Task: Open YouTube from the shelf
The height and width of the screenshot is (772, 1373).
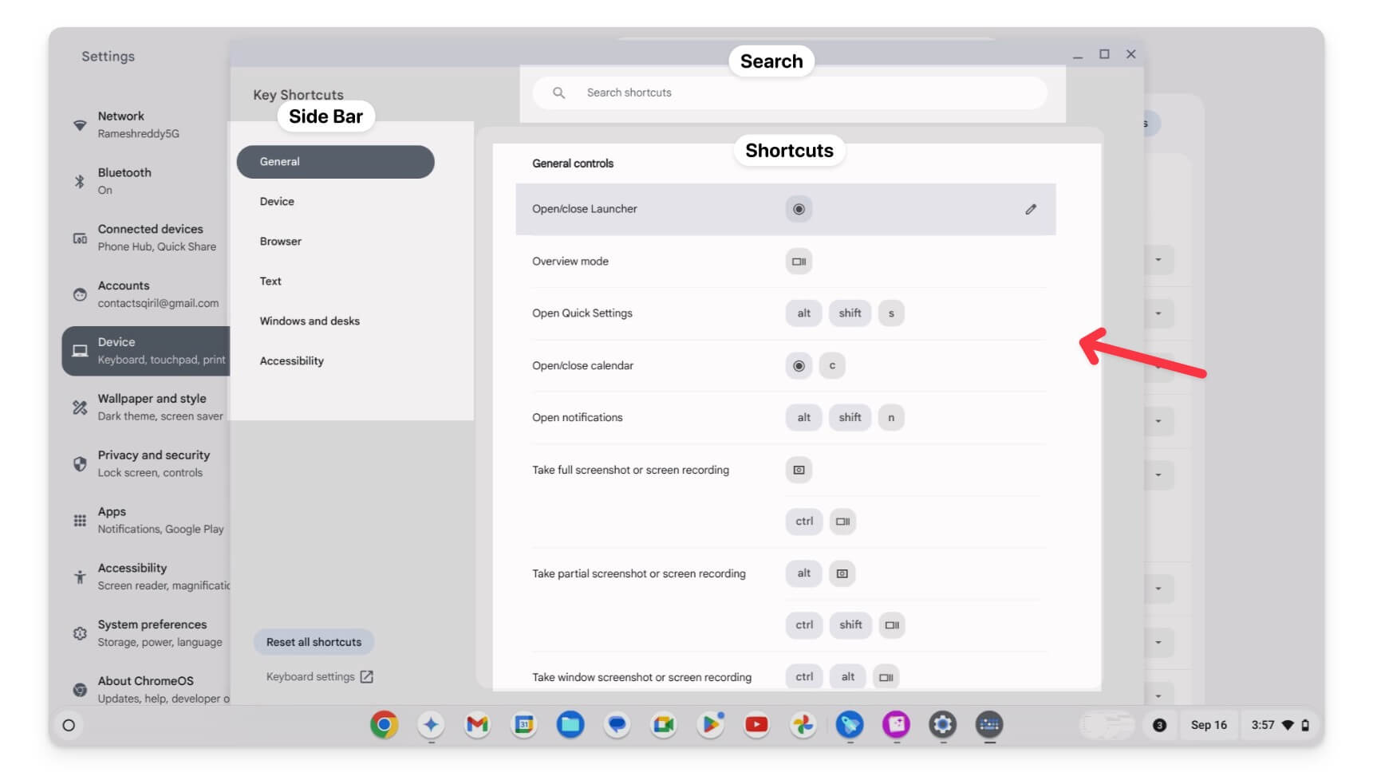Action: pyautogui.click(x=756, y=725)
